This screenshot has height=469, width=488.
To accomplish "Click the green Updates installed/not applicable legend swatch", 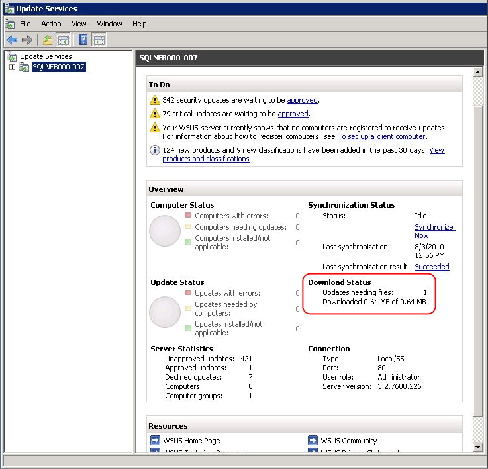I will click(188, 328).
